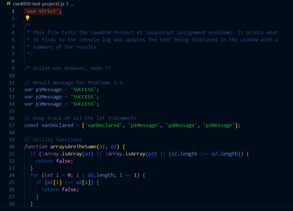Click the varDeclared identifier after const

(57, 125)
